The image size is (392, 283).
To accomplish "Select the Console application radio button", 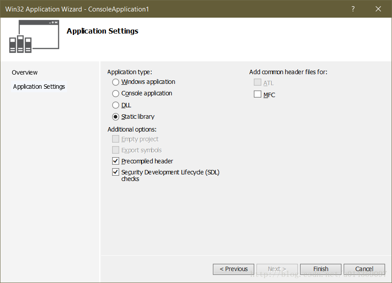I will click(x=116, y=94).
